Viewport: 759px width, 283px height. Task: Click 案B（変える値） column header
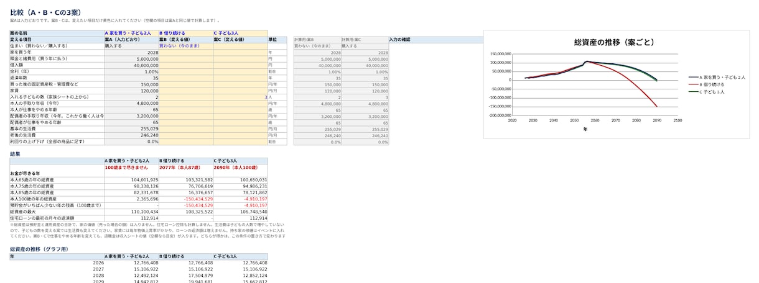pyautogui.click(x=186, y=39)
